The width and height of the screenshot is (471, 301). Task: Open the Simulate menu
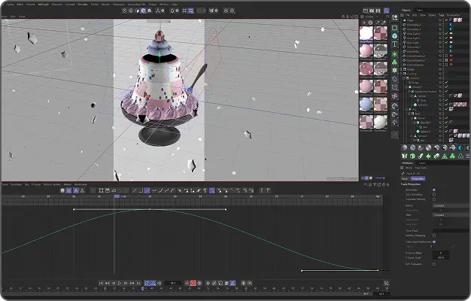click(x=83, y=5)
